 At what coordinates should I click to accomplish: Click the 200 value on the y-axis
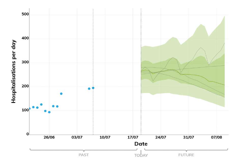point(25,86)
